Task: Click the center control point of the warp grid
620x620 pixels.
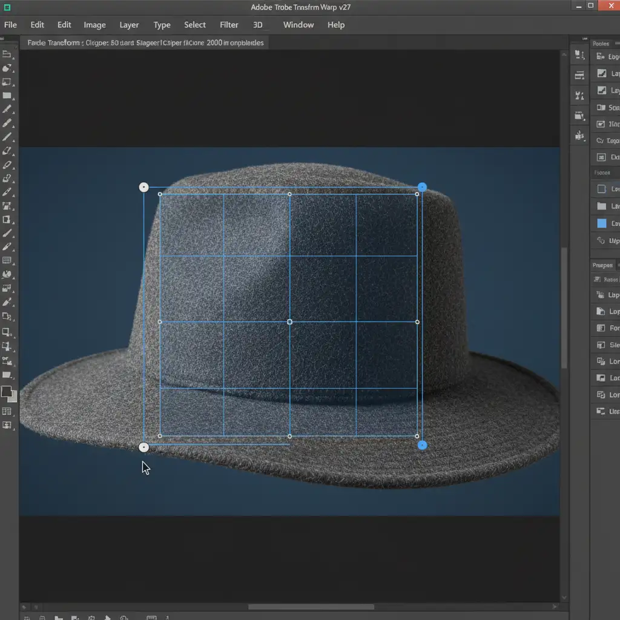Action: (289, 322)
